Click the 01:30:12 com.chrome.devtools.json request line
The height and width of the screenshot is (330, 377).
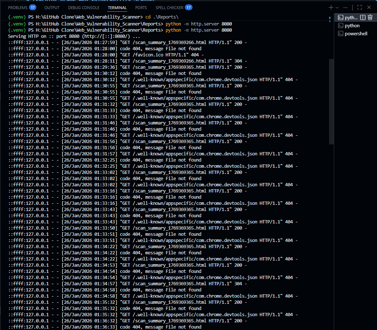pos(153,80)
